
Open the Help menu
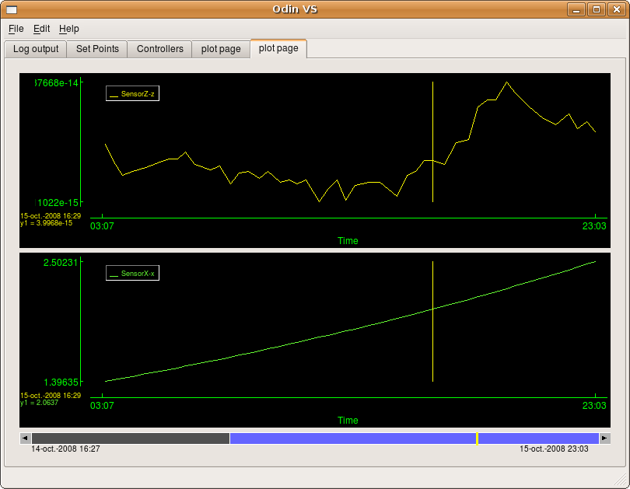point(69,29)
